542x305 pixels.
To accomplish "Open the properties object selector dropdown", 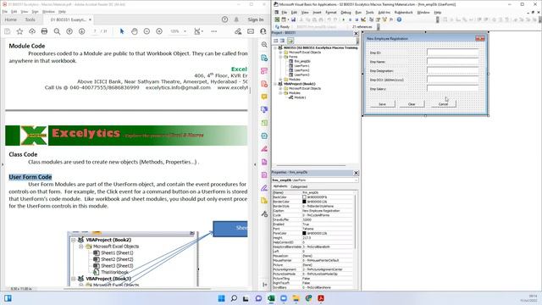I will click(356, 180).
